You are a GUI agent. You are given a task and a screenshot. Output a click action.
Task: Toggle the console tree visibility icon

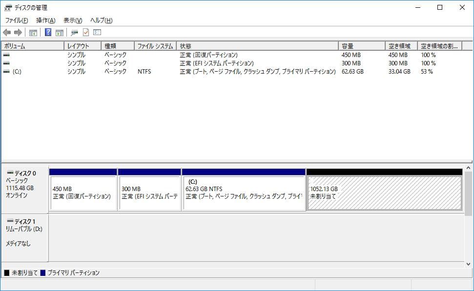click(x=32, y=32)
